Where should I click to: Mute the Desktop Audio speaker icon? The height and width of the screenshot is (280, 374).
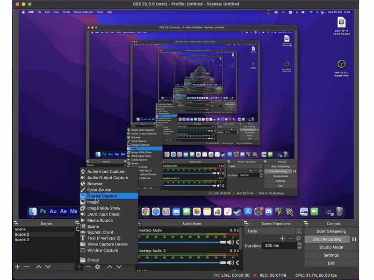coord(230,242)
